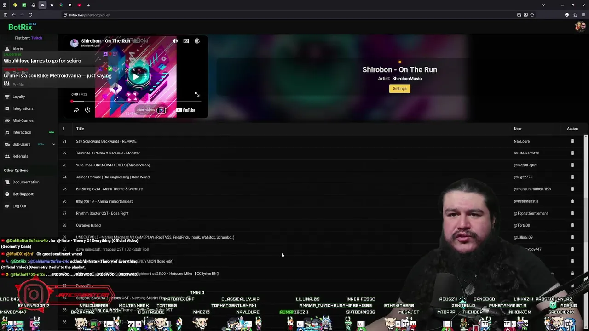
Task: Remove Yuta Imai UNKNOWN LEVELS from queue
Action: [572, 165]
